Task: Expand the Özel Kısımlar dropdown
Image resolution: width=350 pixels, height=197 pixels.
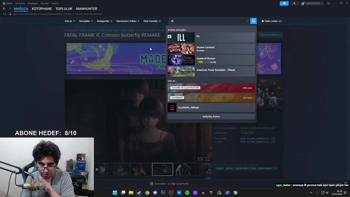Action: pos(152,21)
